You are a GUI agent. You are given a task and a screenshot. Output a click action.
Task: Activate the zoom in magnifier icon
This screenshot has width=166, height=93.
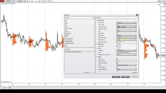32,1
